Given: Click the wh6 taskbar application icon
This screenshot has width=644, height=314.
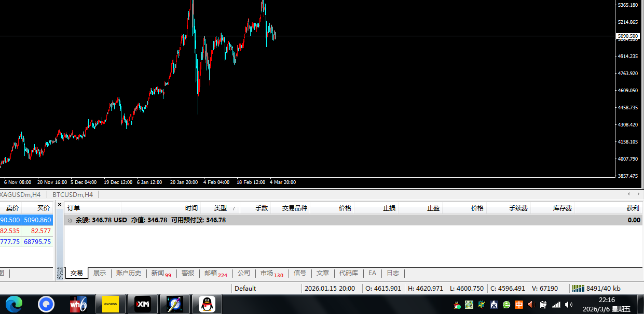Looking at the screenshot, I should tap(78, 304).
